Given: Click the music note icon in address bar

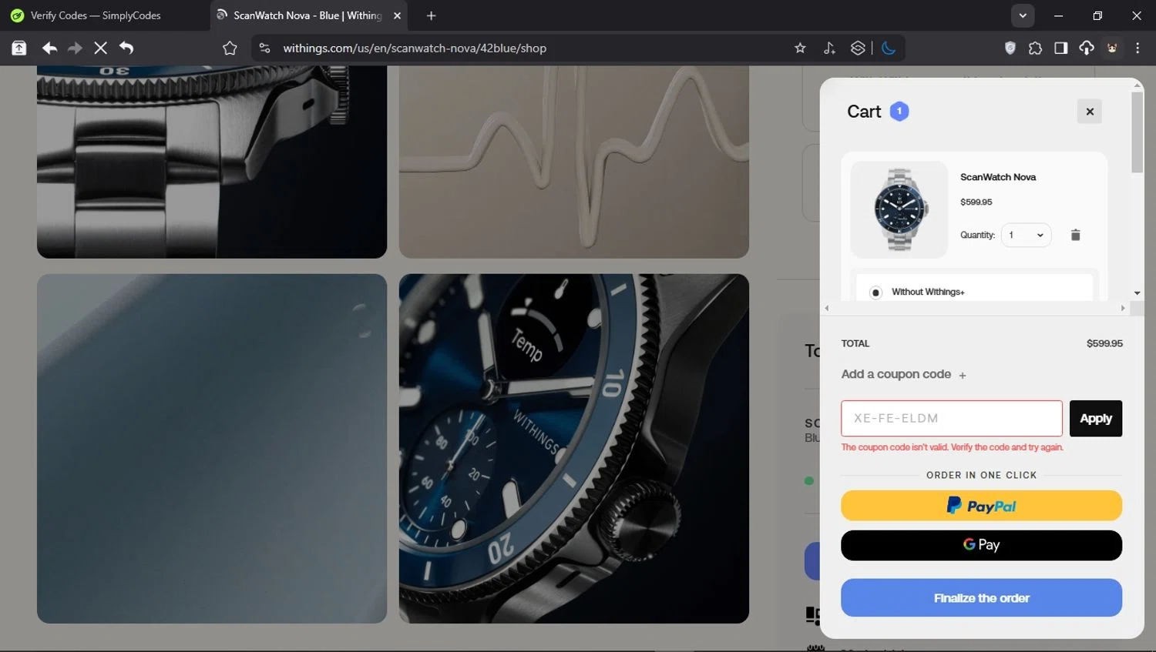Looking at the screenshot, I should point(829,48).
